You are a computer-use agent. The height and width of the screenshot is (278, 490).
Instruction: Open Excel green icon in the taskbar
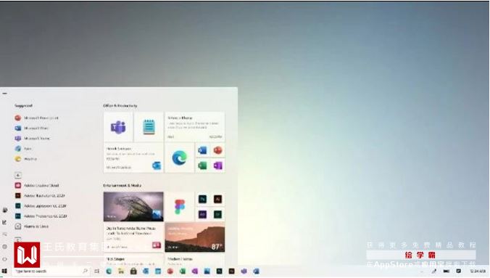(x=183, y=271)
